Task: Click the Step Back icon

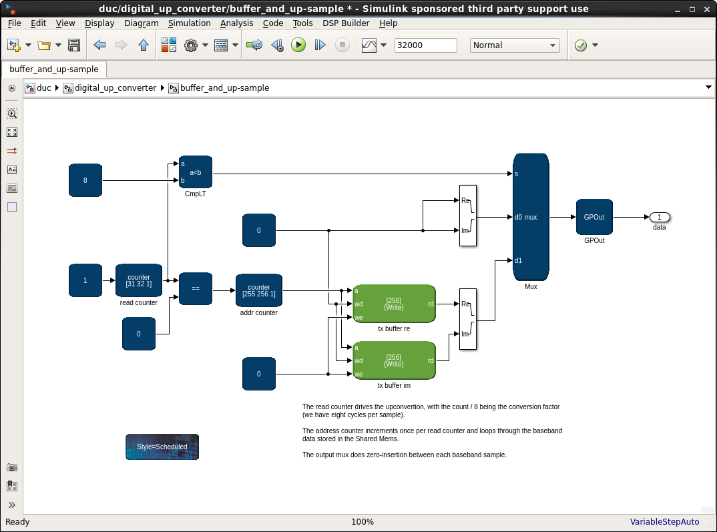Action: pos(277,45)
